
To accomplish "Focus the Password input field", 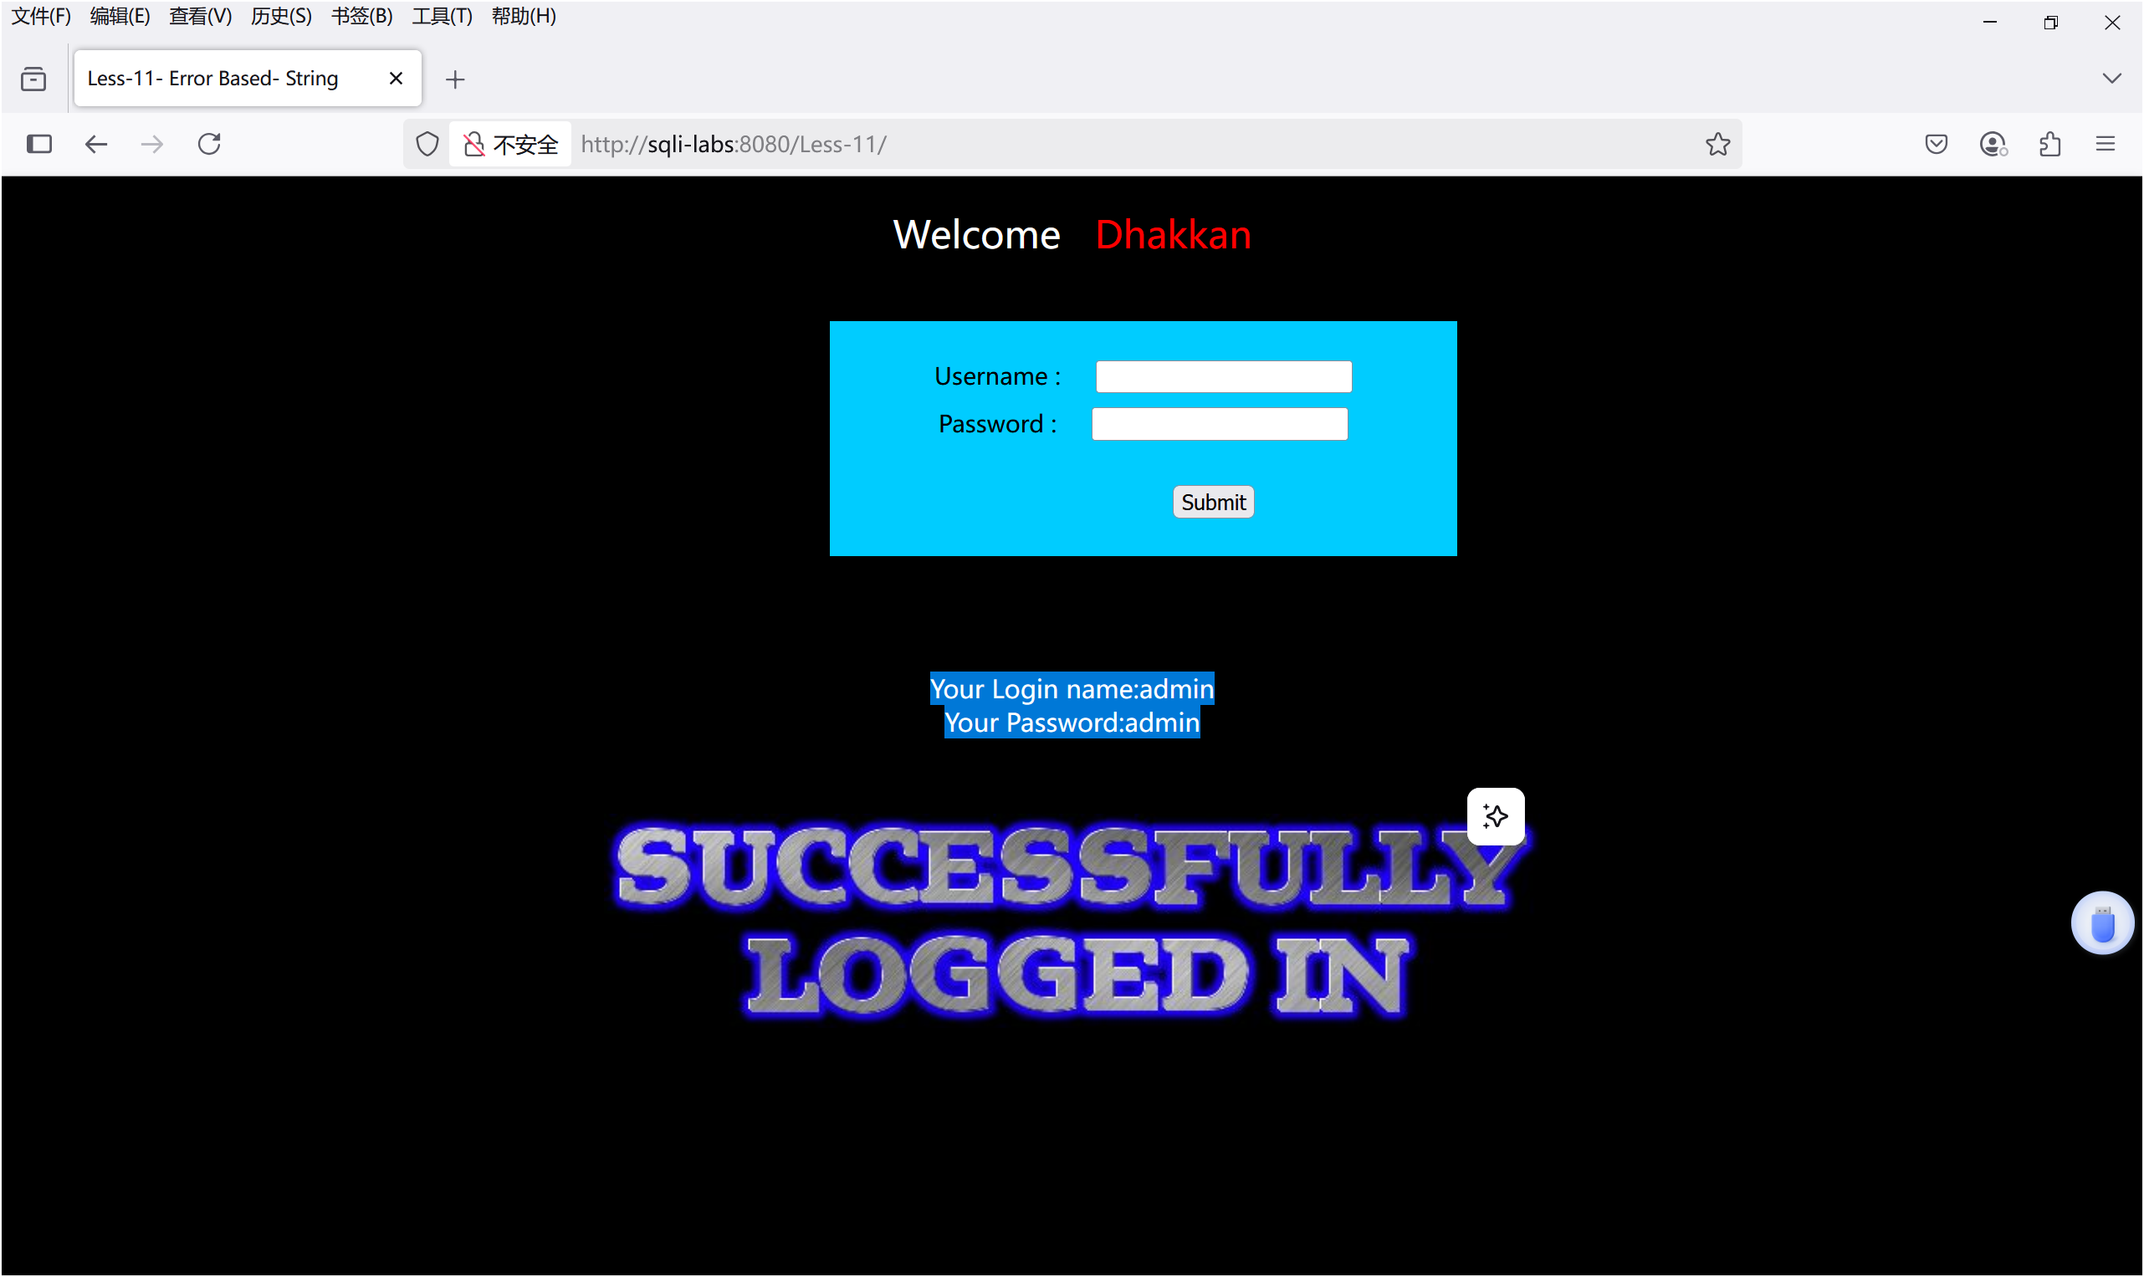I will [x=1219, y=424].
